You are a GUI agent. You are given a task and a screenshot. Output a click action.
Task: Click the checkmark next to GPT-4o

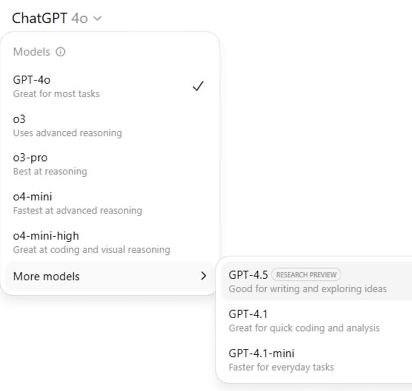point(198,86)
